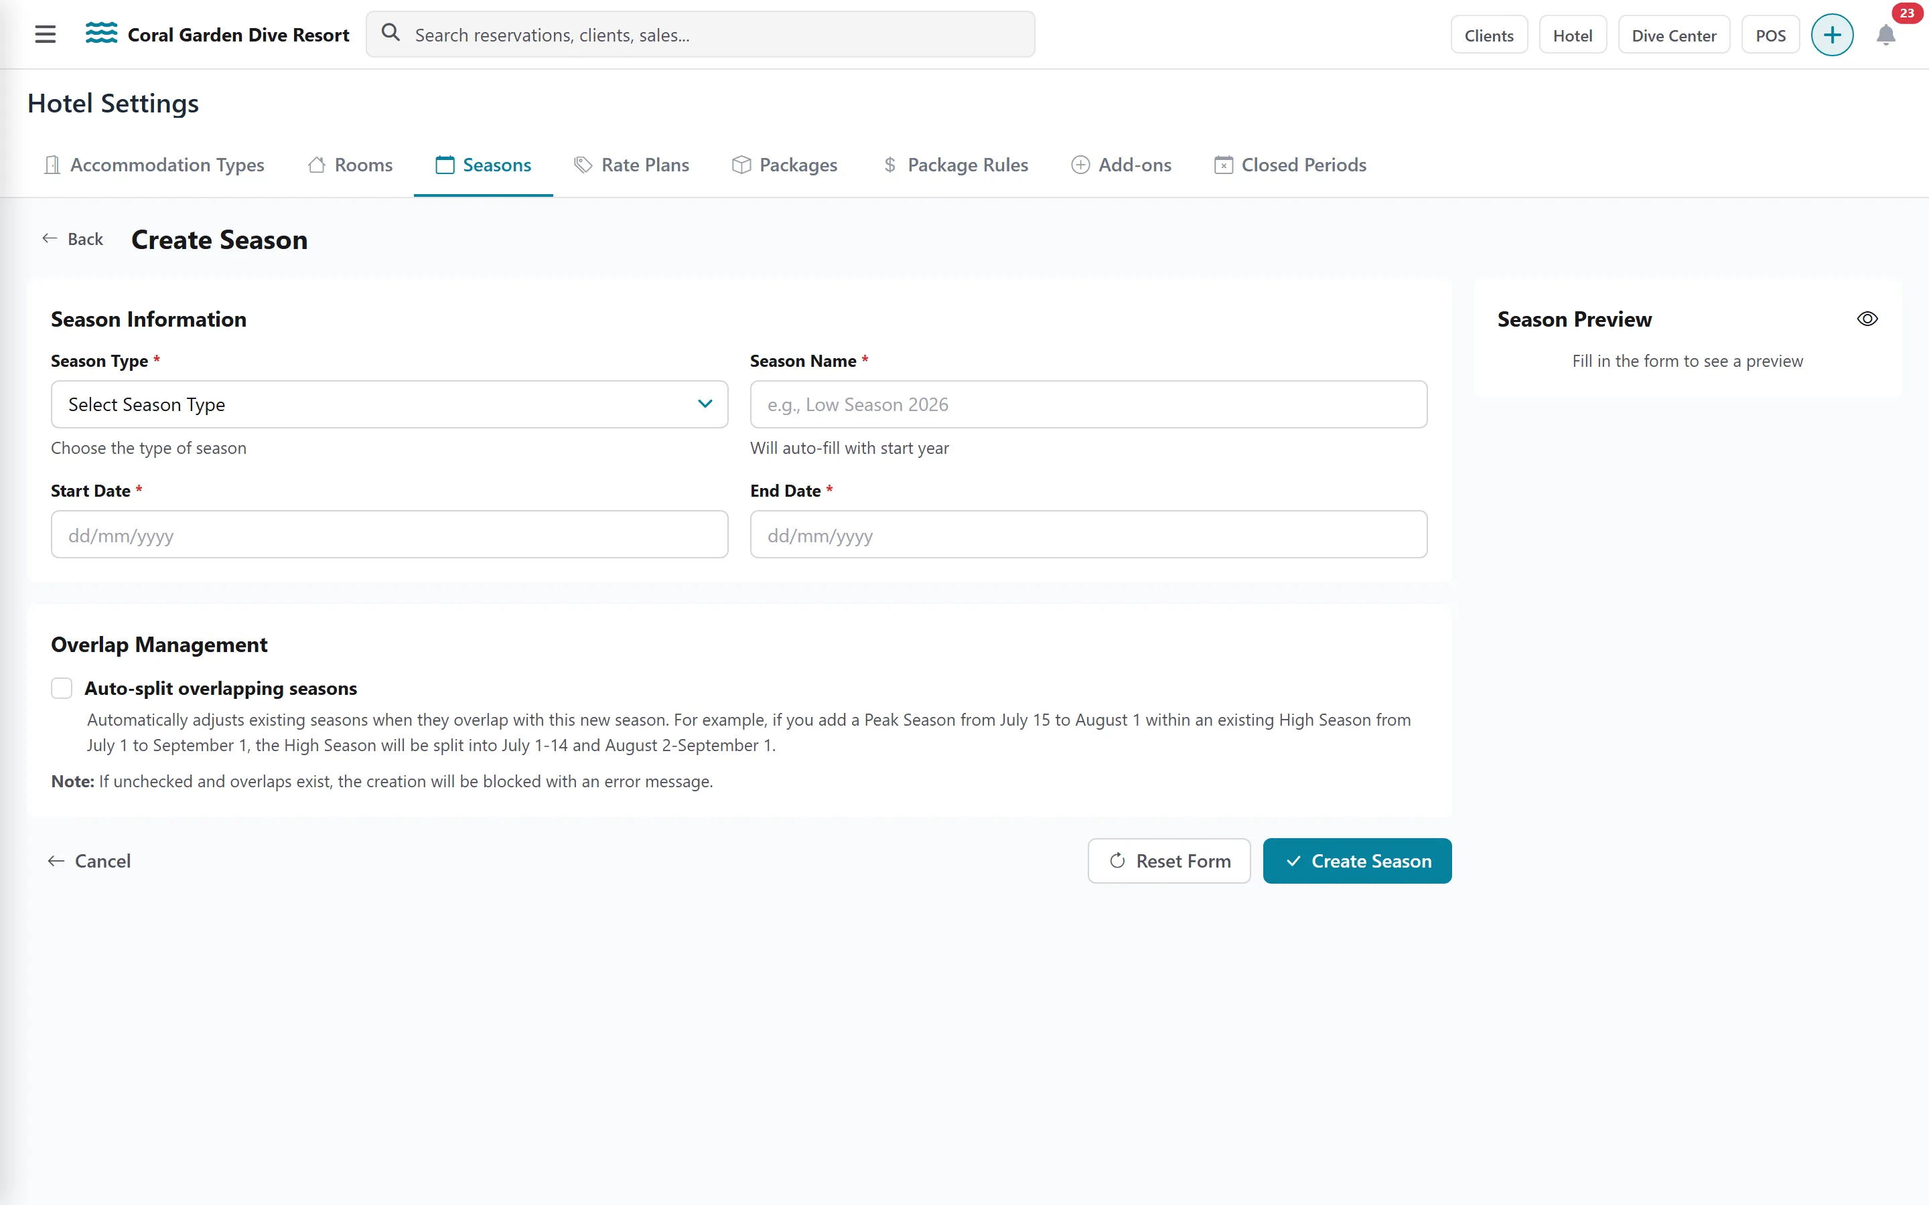Click the Coral Garden Dive Resort title
The width and height of the screenshot is (1929, 1205).
238,35
